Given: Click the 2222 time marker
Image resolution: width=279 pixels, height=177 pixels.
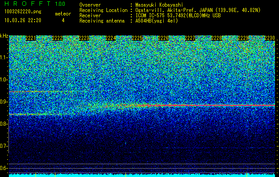Looking at the screenshot, I should (57, 38).
